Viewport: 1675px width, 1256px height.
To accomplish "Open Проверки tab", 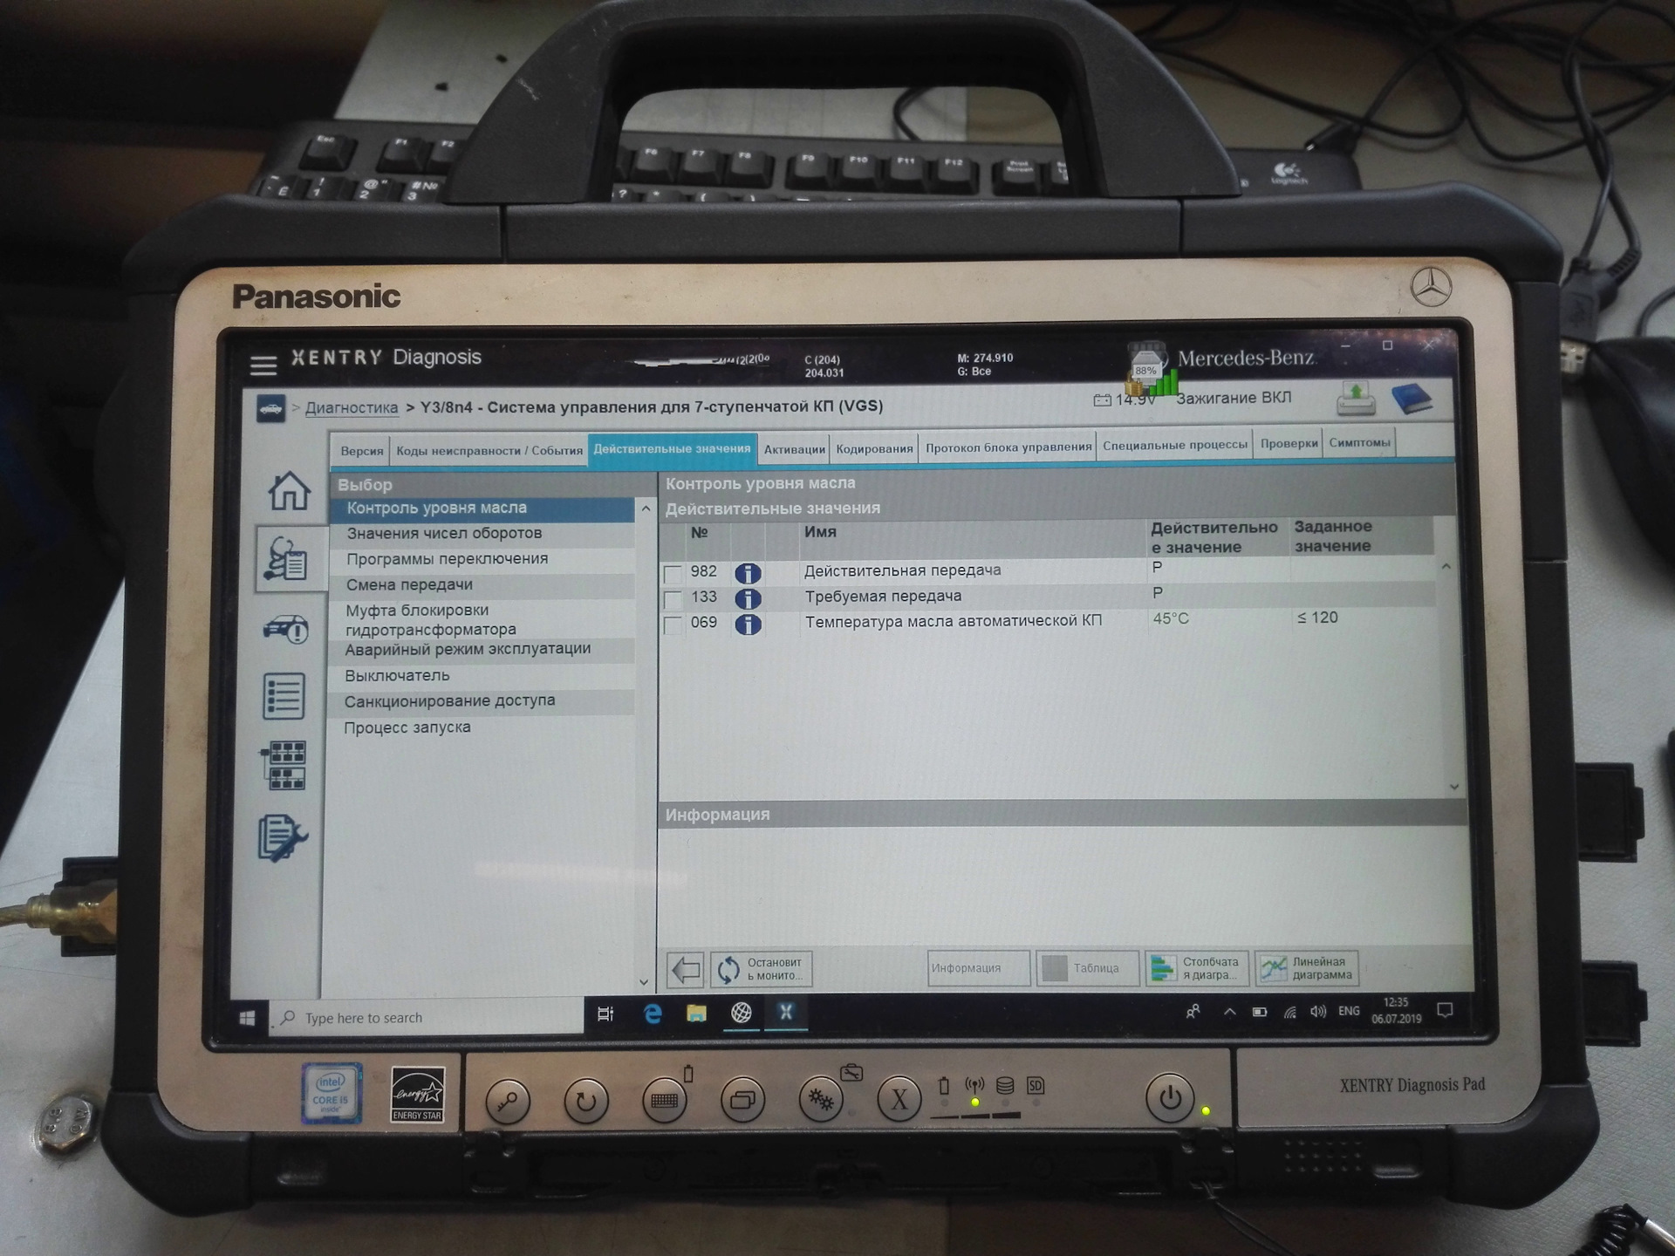I will (1289, 443).
